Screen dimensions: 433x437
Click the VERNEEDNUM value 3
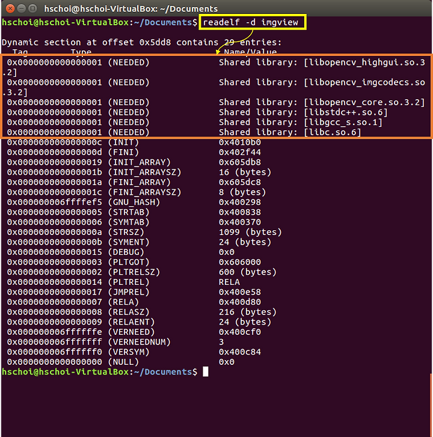click(221, 342)
